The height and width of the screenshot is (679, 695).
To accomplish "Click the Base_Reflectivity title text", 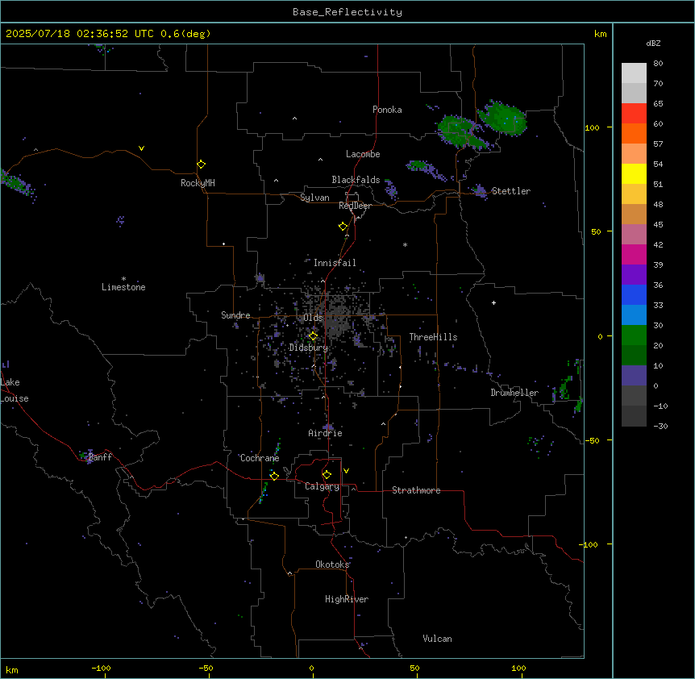I will coord(347,12).
